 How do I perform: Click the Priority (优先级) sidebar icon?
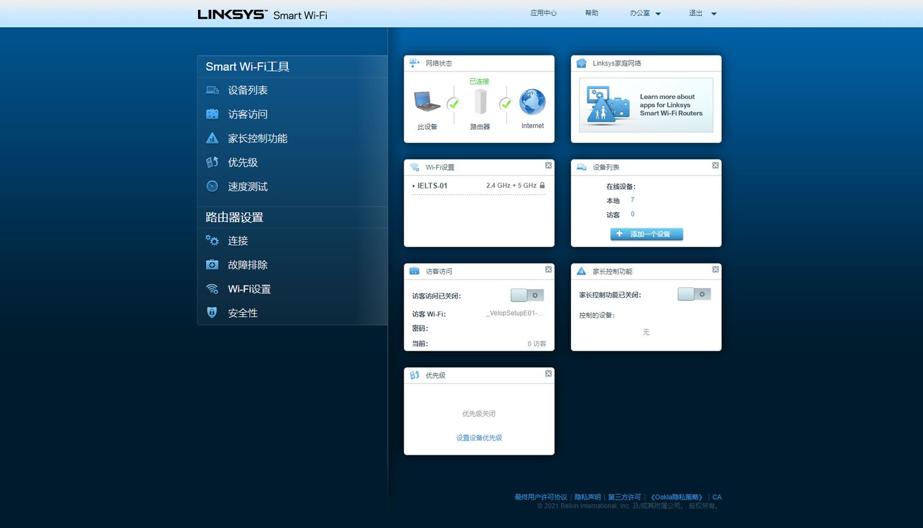212,162
